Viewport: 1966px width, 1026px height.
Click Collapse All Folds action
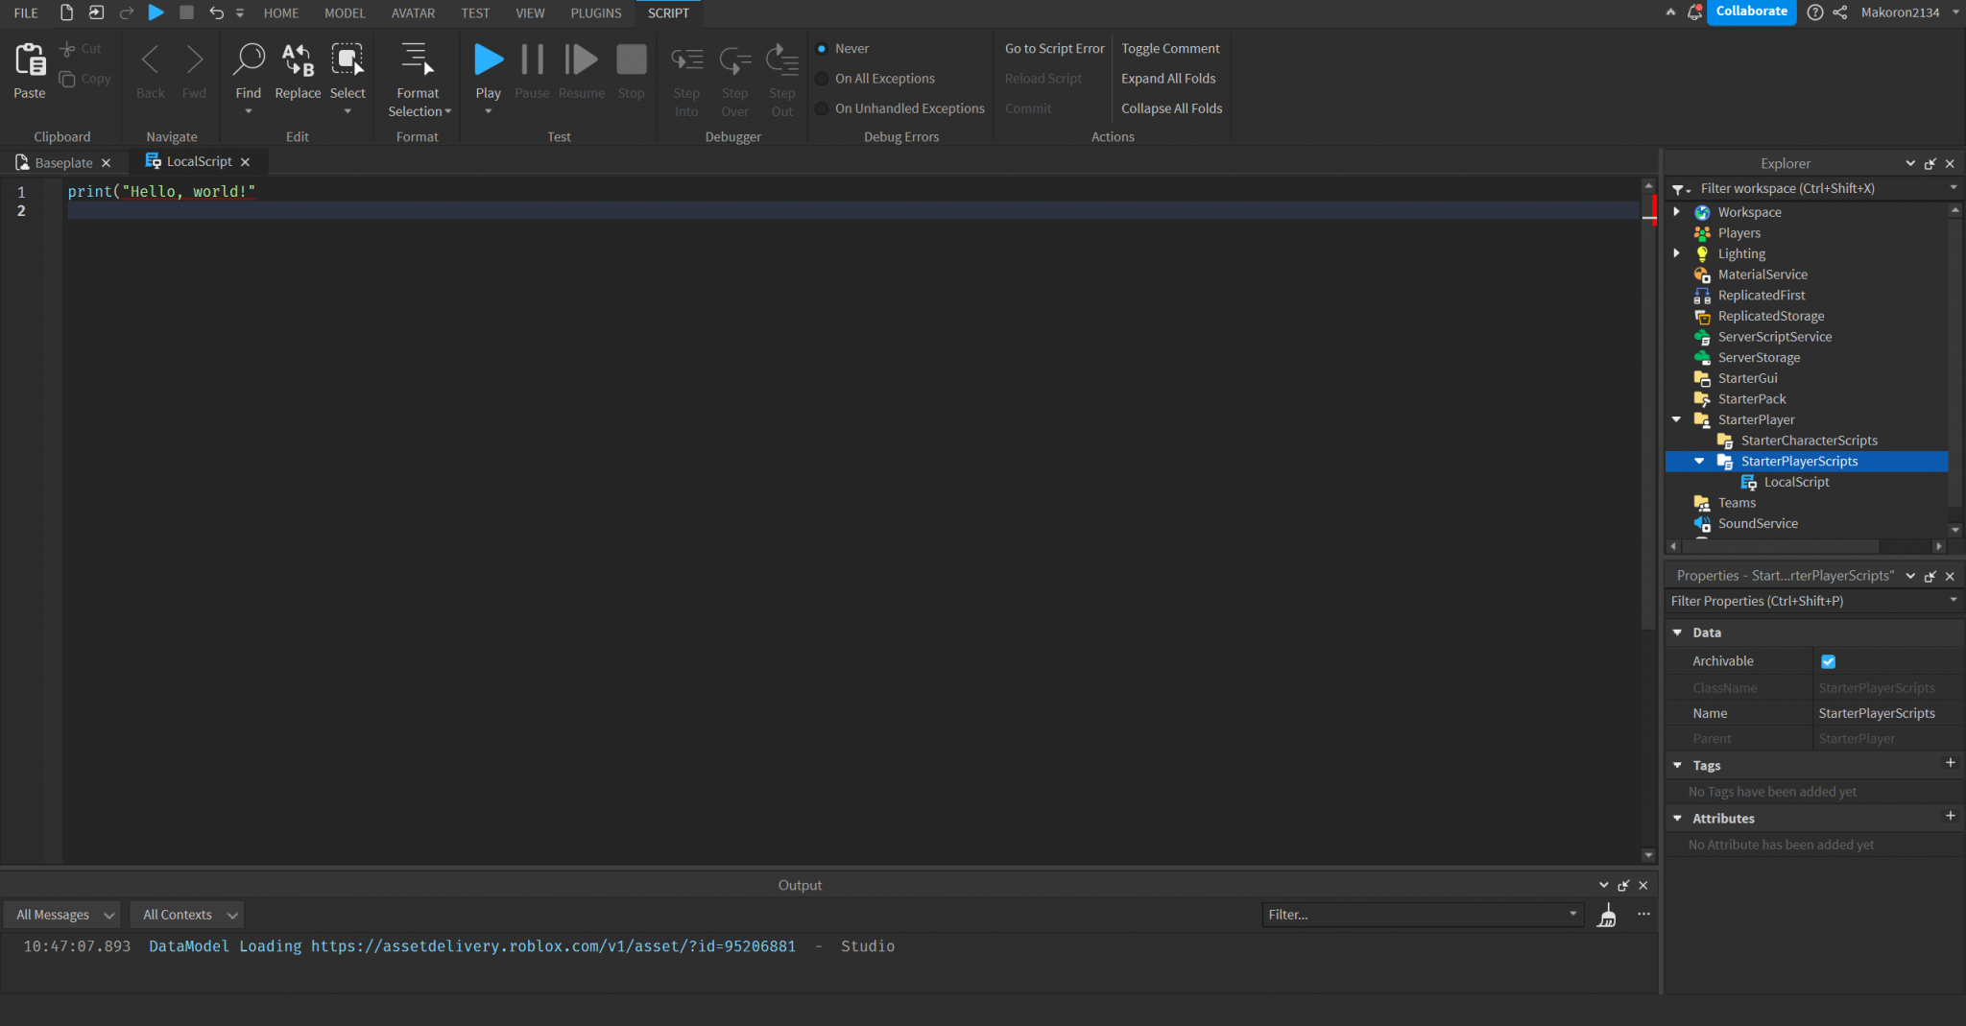1171,108
